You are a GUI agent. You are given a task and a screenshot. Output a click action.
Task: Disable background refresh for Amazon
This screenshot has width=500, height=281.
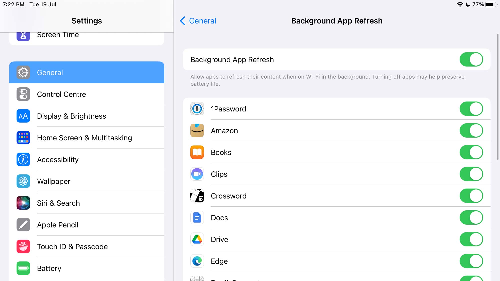[471, 130]
